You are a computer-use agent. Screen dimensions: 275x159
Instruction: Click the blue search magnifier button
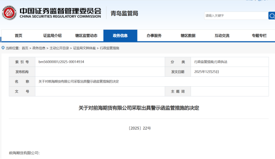(x=272, y=16)
